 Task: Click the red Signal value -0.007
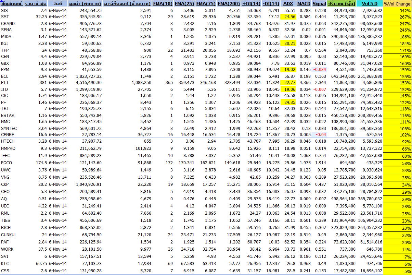319,89
